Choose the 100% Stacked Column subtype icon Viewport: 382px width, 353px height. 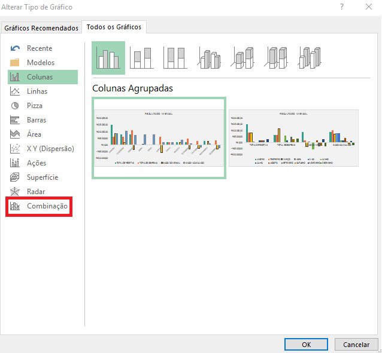(x=175, y=58)
